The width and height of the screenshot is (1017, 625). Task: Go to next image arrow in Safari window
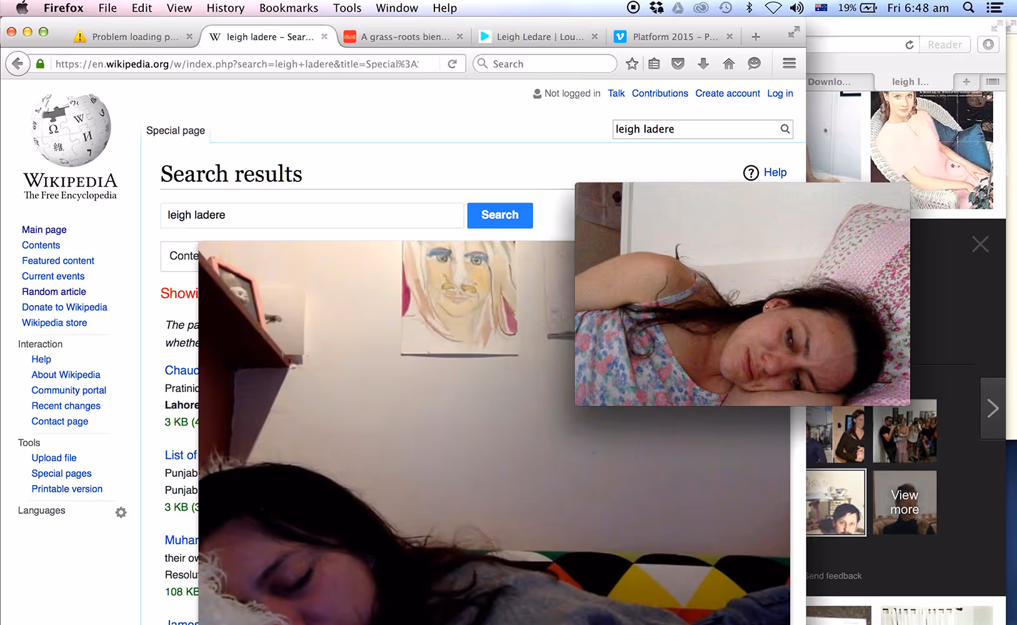(993, 409)
